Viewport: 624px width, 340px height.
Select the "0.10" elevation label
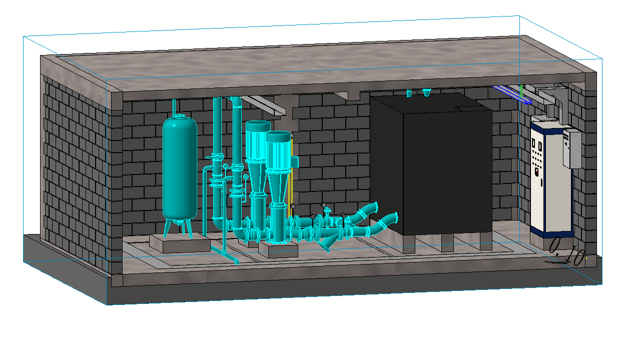tap(567, 252)
